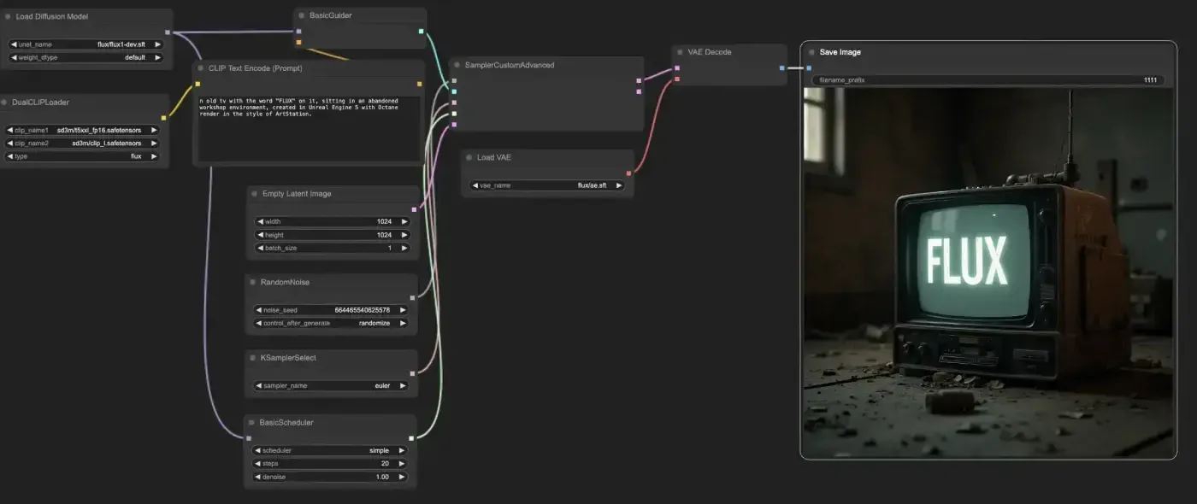Image resolution: width=1197 pixels, height=504 pixels.
Task: Collapse the BasicScheduler node
Action: [x=251, y=423]
